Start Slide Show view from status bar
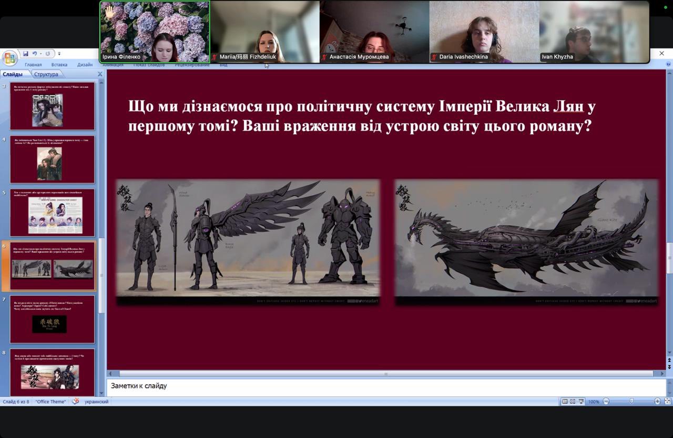 click(581, 401)
